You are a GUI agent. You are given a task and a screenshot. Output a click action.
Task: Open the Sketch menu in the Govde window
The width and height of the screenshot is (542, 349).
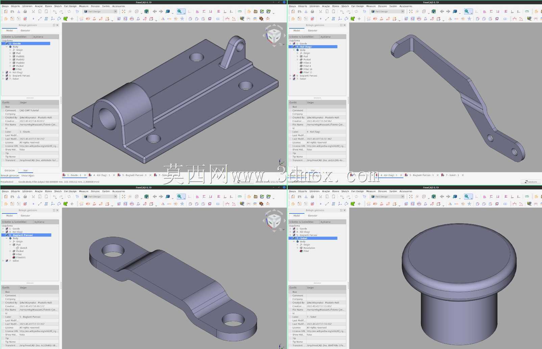pyautogui.click(x=58, y=6)
